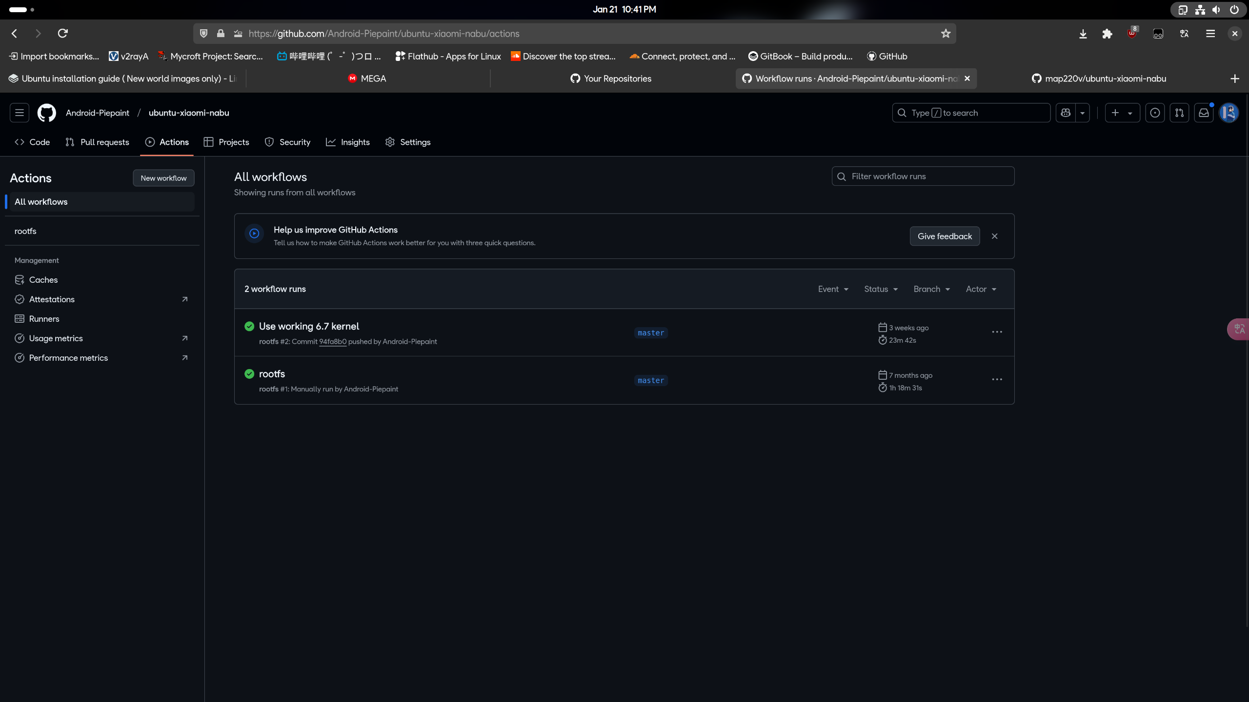This screenshot has height=702, width=1249.
Task: Open the global navigation hamburger menu
Action: tap(20, 113)
